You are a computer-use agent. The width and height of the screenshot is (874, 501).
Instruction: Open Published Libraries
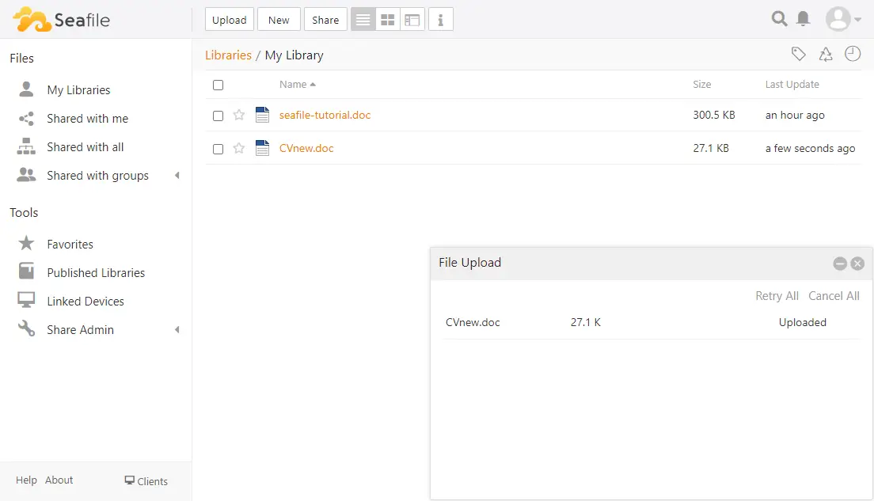pos(96,272)
